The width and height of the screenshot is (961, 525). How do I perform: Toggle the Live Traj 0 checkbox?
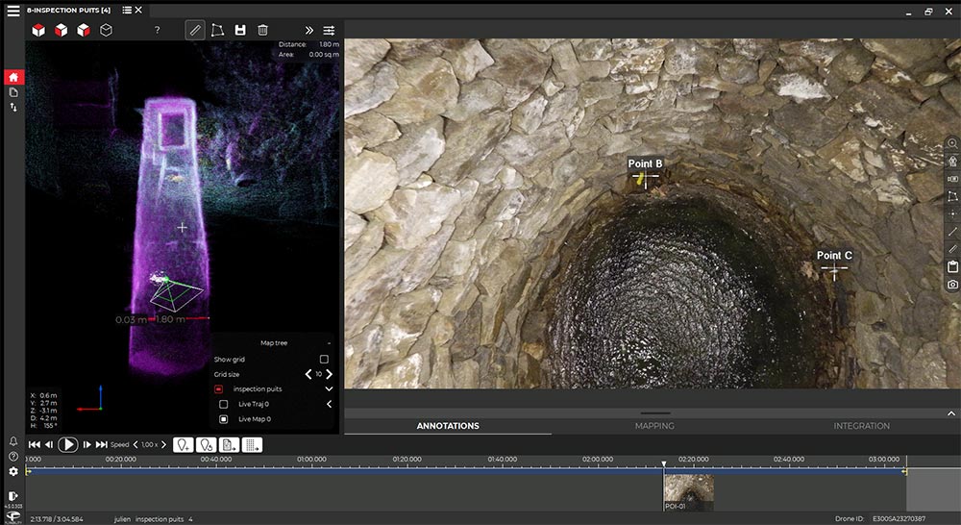224,404
